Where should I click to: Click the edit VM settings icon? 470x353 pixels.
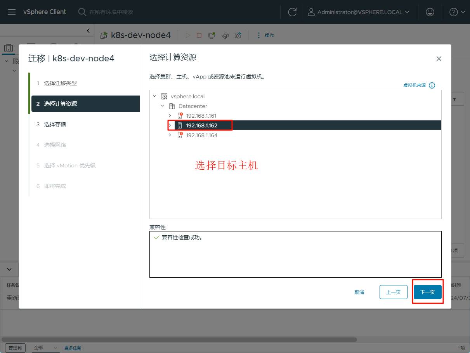(x=225, y=35)
